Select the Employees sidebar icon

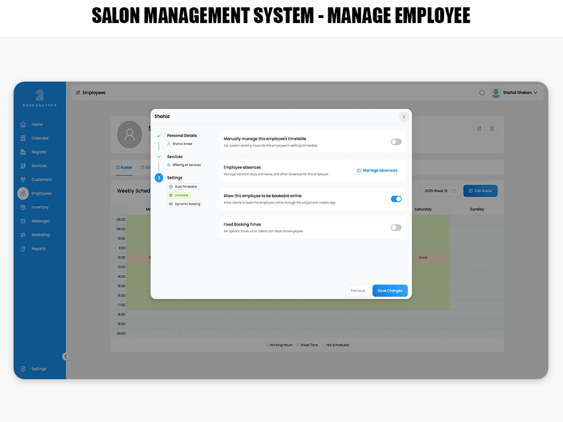(x=23, y=194)
